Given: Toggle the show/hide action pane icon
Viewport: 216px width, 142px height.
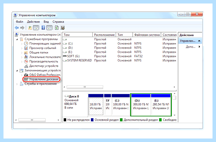Looking at the screenshot, I should (49, 28).
